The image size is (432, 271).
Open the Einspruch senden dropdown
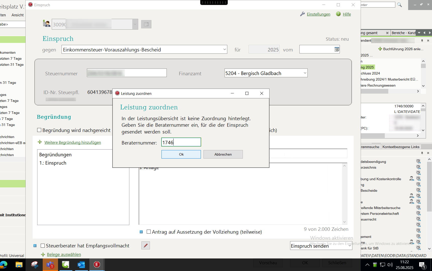[349, 246]
